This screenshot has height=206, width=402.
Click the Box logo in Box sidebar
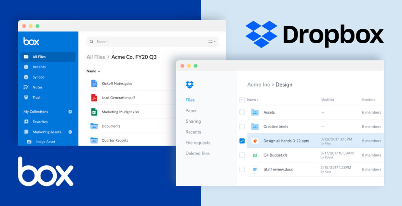[31, 41]
